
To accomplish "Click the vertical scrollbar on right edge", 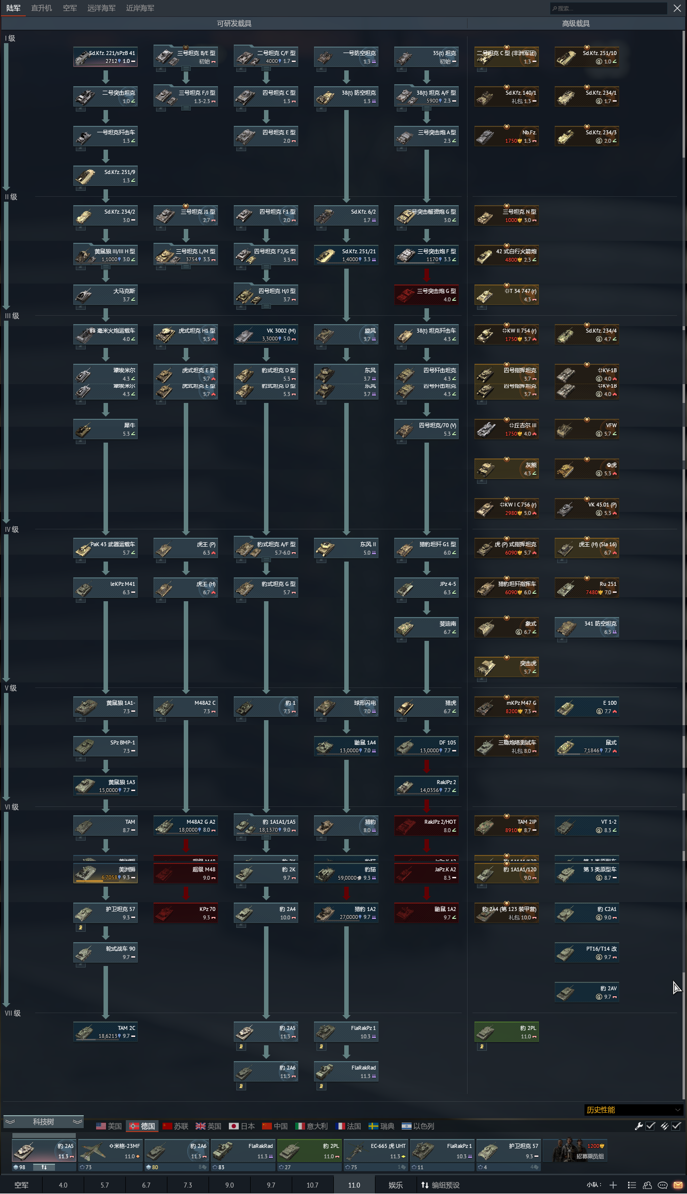I will (x=684, y=94).
